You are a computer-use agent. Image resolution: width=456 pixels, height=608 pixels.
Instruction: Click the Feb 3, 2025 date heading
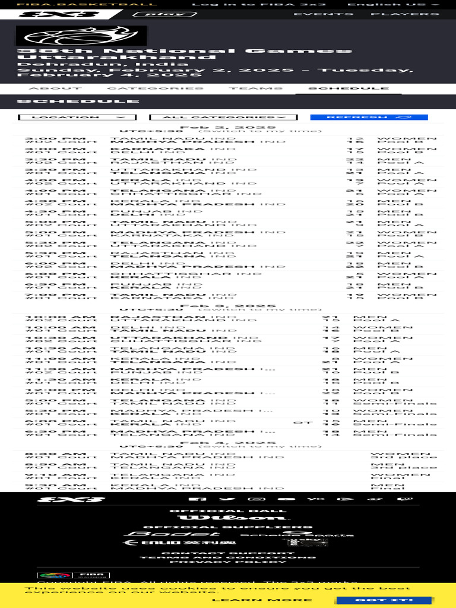(x=228, y=306)
